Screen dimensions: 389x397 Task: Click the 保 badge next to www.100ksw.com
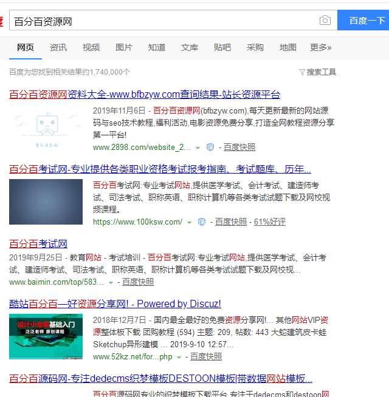tap(202, 222)
